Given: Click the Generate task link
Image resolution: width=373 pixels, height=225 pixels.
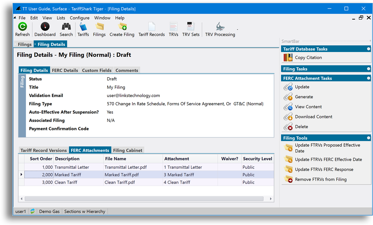Looking at the screenshot, I should coord(304,97).
